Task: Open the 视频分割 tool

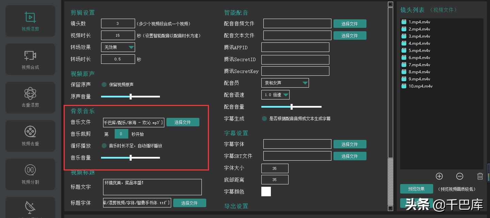Action: click(x=30, y=174)
